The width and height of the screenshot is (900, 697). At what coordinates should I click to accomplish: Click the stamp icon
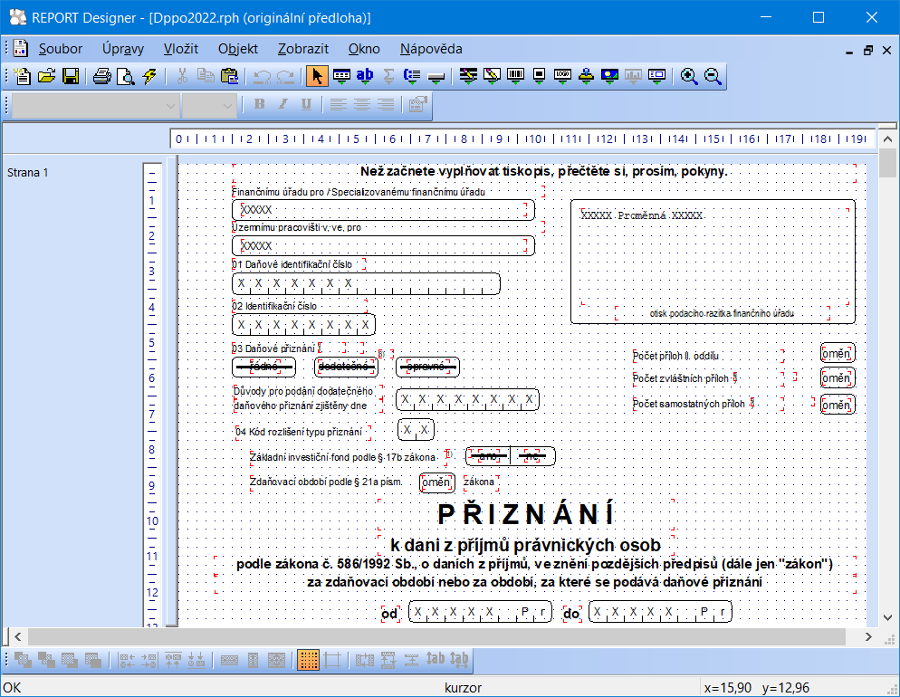[586, 76]
